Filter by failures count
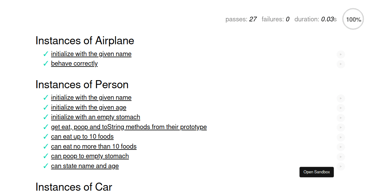The height and width of the screenshot is (195, 372). coord(276,19)
